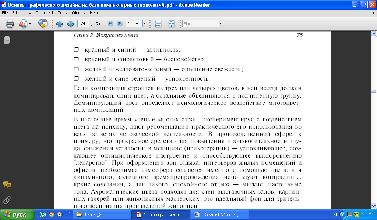Click the bullet 'желтый и сине-зеленый — успокоенность'
377x220 pixels.
coord(147,79)
